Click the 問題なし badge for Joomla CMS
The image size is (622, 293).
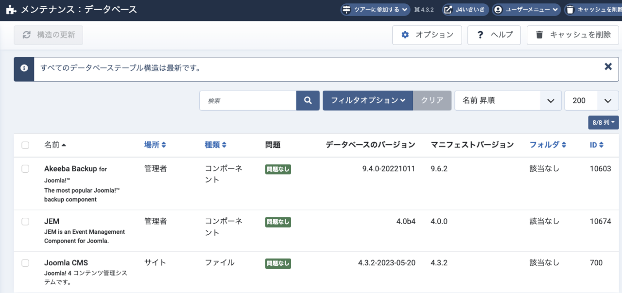tap(278, 263)
